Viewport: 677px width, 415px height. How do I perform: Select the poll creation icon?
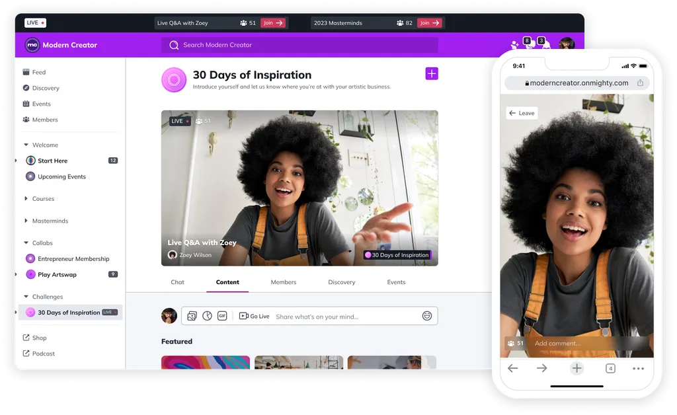coord(207,316)
